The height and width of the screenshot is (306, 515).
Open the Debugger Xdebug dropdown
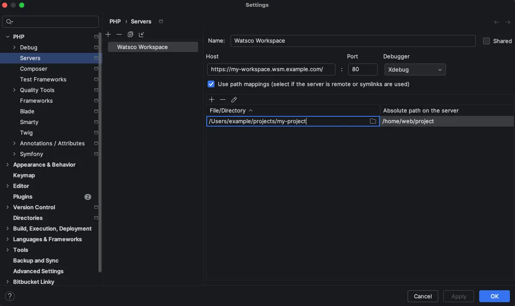coord(415,69)
